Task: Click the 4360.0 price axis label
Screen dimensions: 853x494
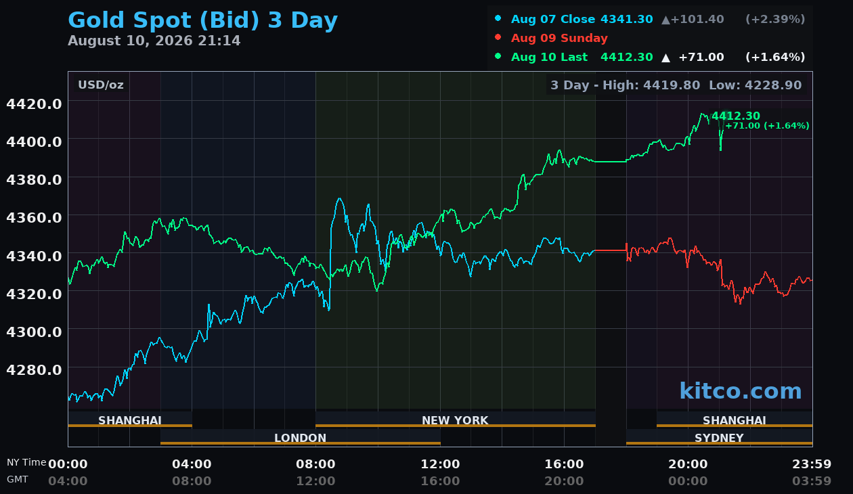Action: point(34,217)
